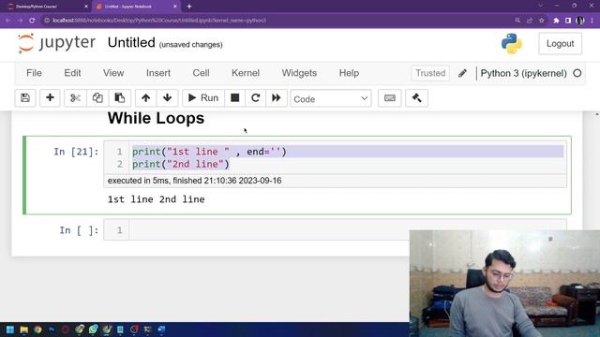Open Chrome from taskbar
The height and width of the screenshot is (337, 600).
[x=37, y=330]
